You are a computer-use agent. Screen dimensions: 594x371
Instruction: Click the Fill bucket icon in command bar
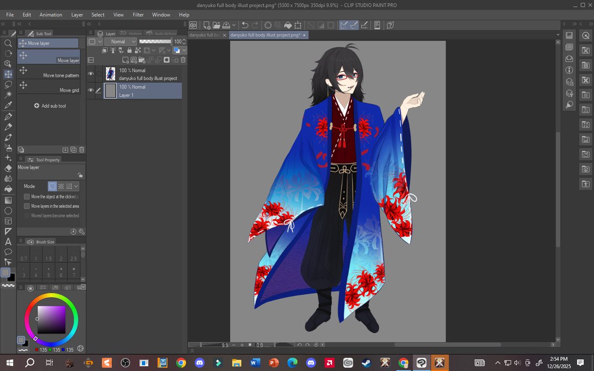[288, 25]
